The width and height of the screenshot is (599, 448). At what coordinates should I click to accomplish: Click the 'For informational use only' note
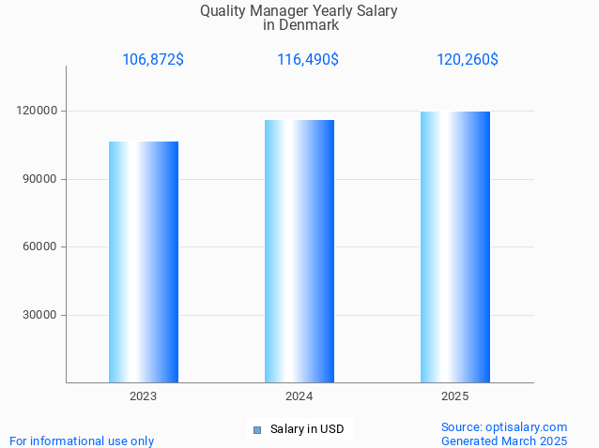(x=82, y=441)
